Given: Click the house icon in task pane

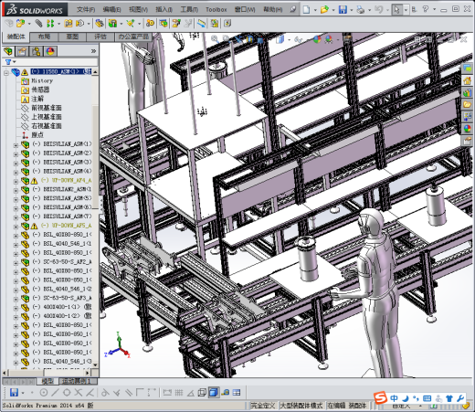Looking at the screenshot, I should 468,80.
